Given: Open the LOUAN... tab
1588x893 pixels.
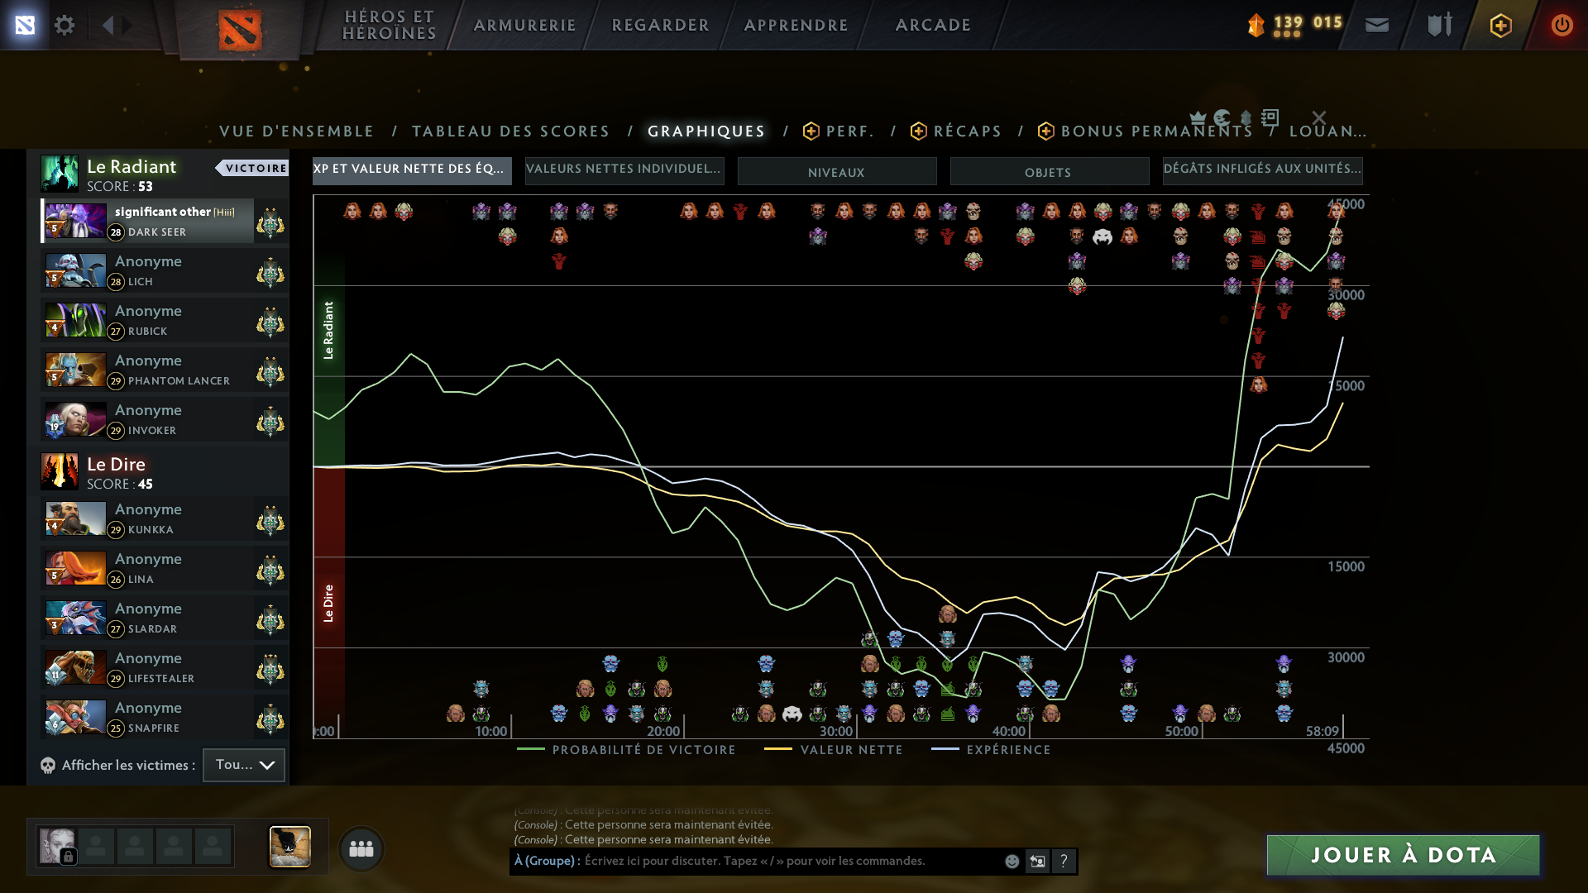Looking at the screenshot, I should tap(1328, 131).
